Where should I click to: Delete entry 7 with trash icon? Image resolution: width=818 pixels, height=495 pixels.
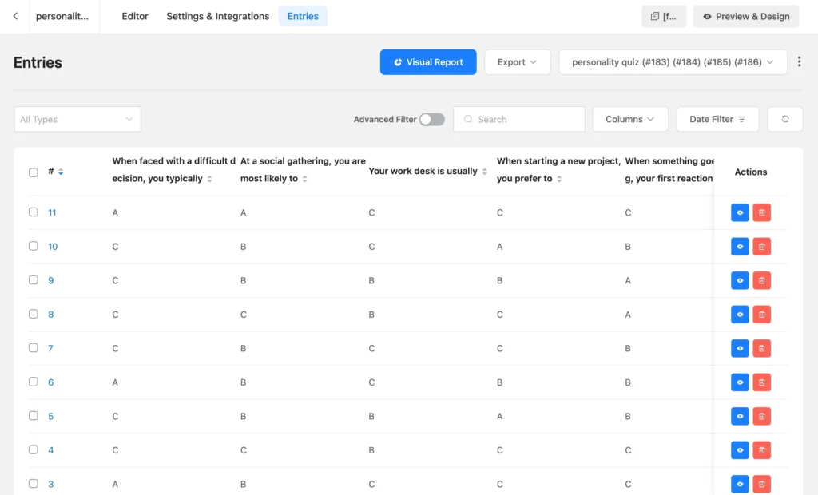point(761,348)
